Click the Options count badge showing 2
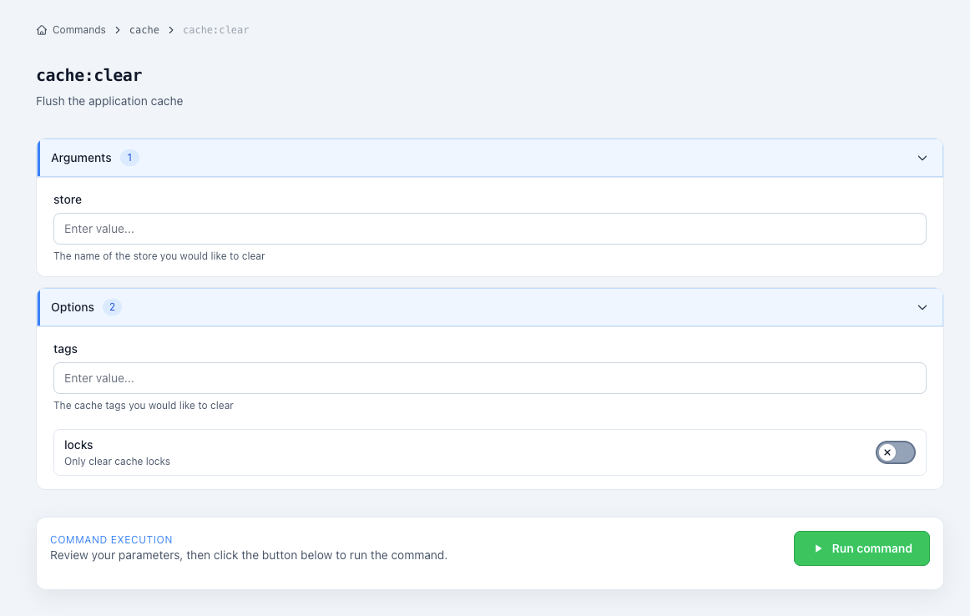This screenshot has height=616, width=970. [x=112, y=307]
